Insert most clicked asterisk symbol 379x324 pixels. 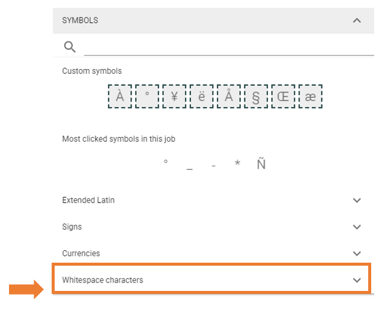pos(237,165)
